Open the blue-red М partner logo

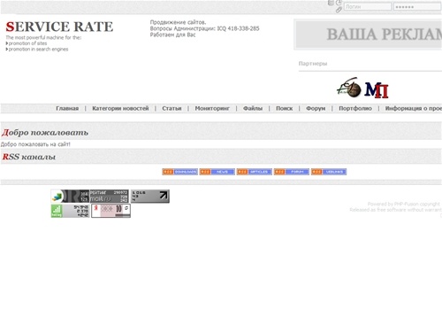377,90
